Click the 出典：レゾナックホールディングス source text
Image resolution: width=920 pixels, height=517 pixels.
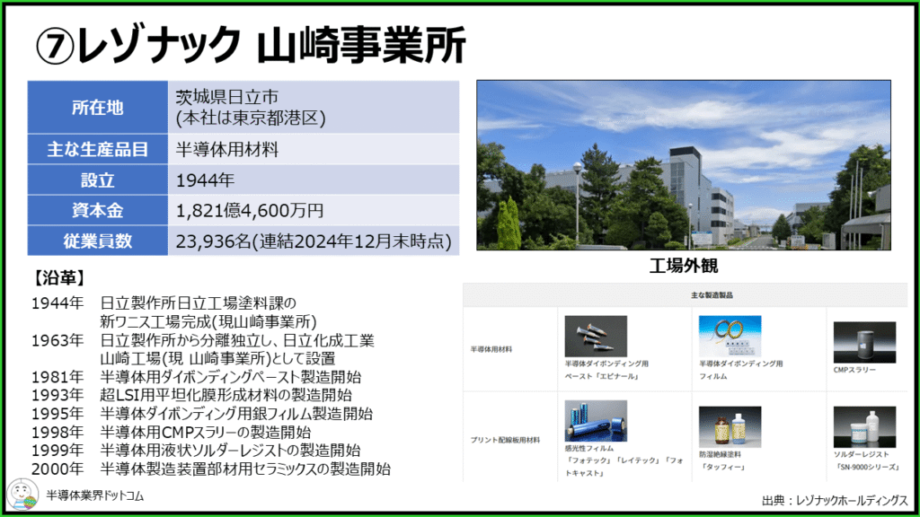(x=834, y=499)
